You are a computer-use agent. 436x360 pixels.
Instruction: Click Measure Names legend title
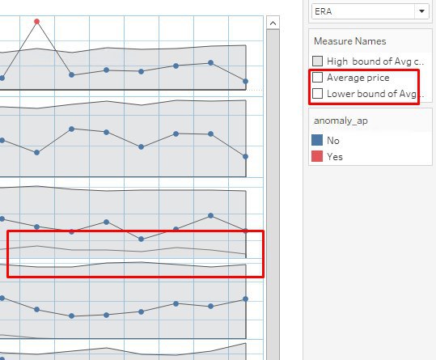(x=349, y=41)
